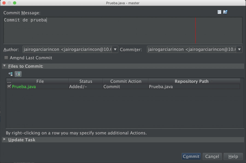This screenshot has width=246, height=163.
Task: Click the green maximize window button
Action: pos(14,3)
